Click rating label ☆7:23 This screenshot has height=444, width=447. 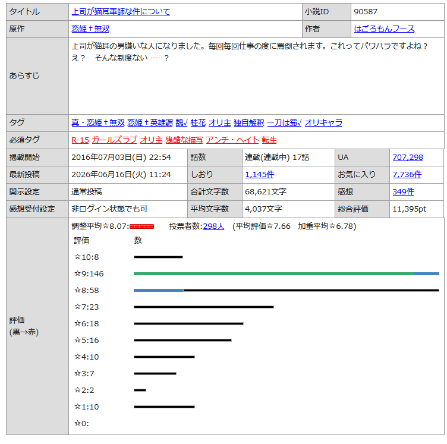(x=87, y=307)
